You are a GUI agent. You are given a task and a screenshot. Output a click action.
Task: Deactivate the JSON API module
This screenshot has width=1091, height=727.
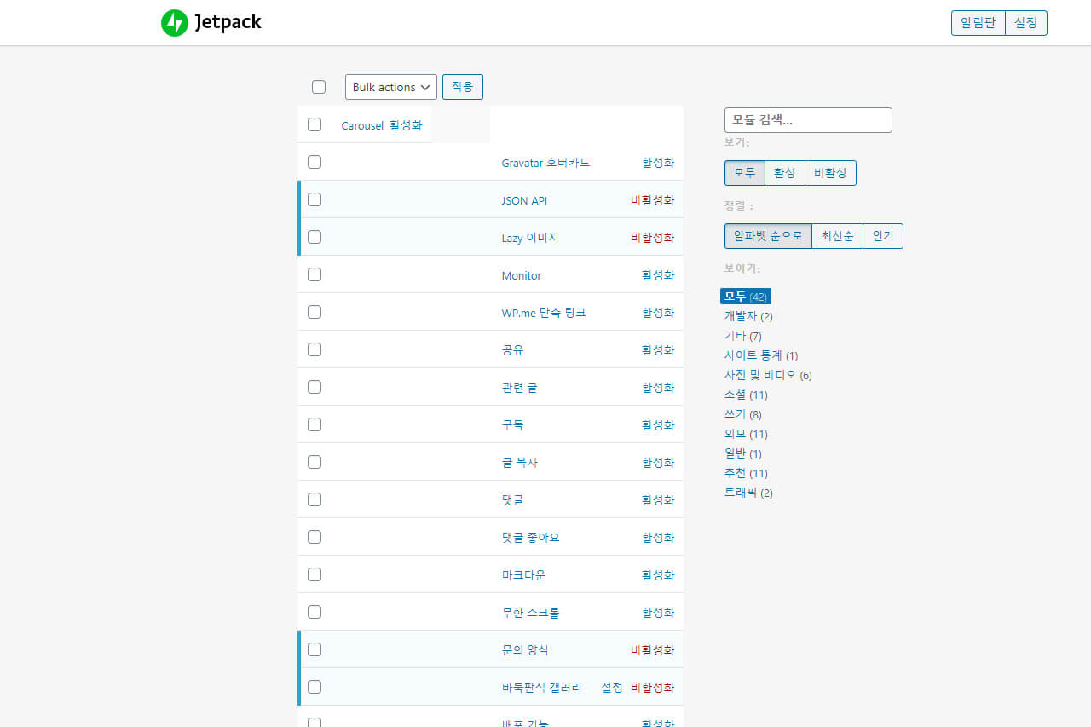pos(652,200)
